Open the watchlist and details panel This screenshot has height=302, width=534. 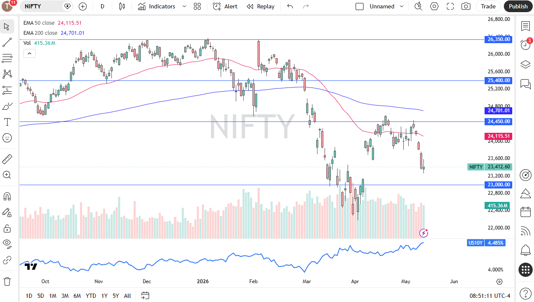(525, 26)
